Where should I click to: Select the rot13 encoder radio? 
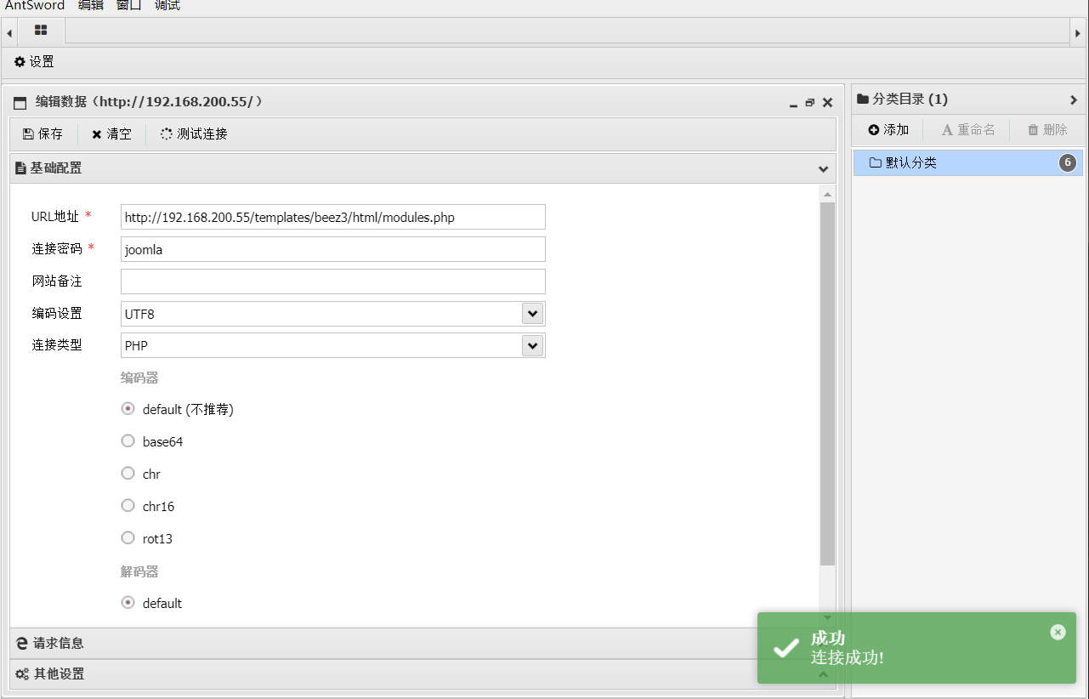tap(128, 537)
